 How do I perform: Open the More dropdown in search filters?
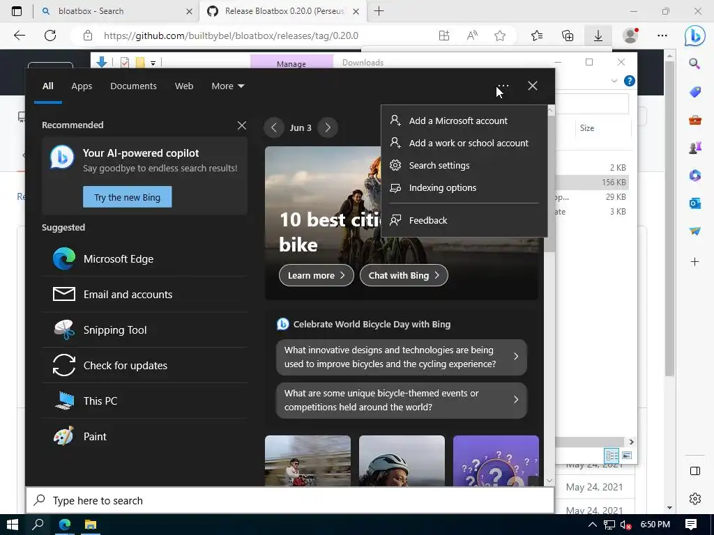click(x=228, y=86)
